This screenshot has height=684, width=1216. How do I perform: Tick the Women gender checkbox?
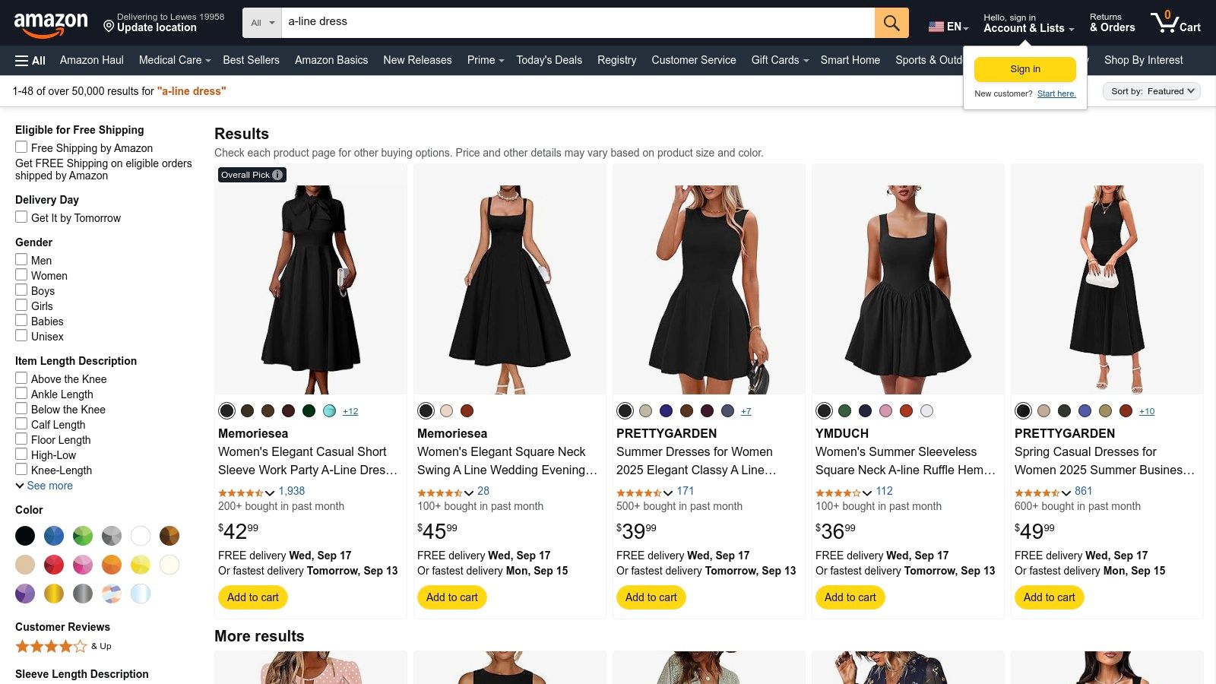point(21,275)
